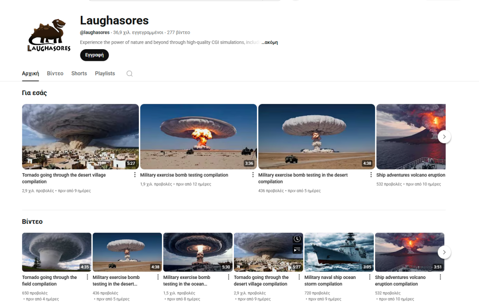Open options for Military naval ship video
This screenshot has height=308, width=479.
(370, 277)
